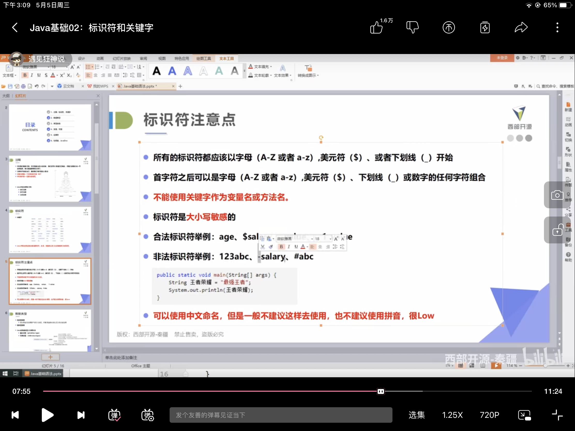Tap the share arrow icon
Image resolution: width=575 pixels, height=431 pixels.
point(521,28)
